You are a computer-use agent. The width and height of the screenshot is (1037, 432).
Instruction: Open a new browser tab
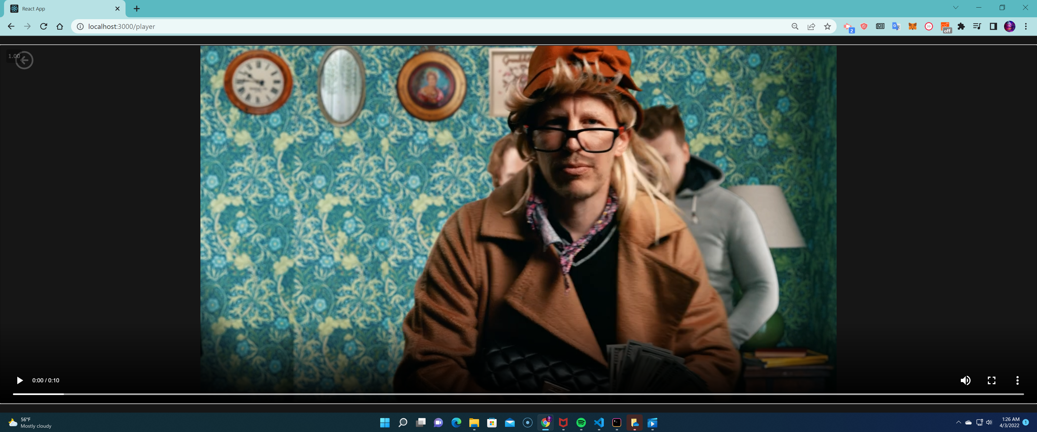[x=136, y=8]
